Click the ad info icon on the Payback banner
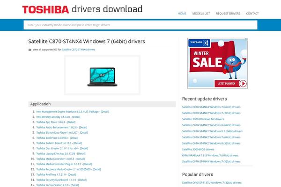The image size is (281, 187). coord(246,39)
